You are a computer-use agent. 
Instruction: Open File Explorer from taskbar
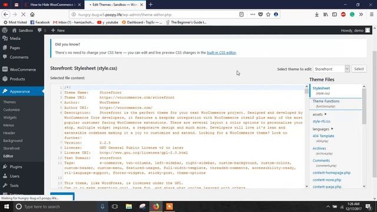(x=128, y=207)
